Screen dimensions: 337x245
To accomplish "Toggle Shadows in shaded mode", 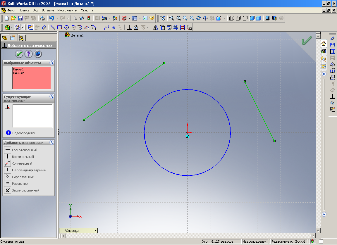I will tap(267, 18).
